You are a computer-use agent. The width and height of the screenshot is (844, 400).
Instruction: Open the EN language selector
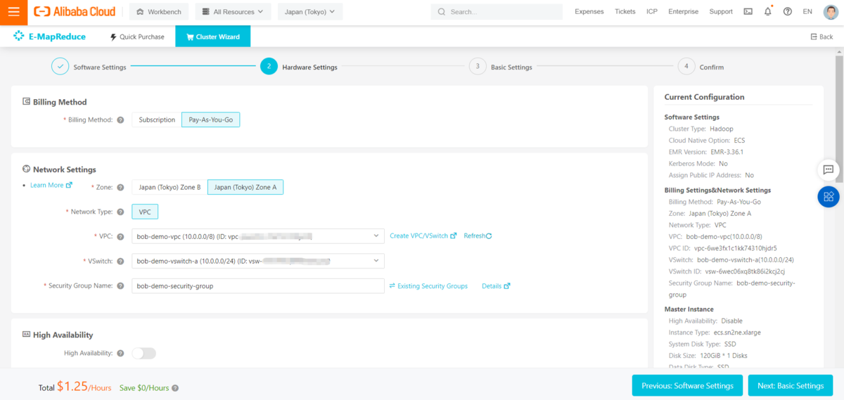pyautogui.click(x=807, y=12)
